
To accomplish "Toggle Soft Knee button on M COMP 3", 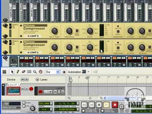I will point(77,31).
